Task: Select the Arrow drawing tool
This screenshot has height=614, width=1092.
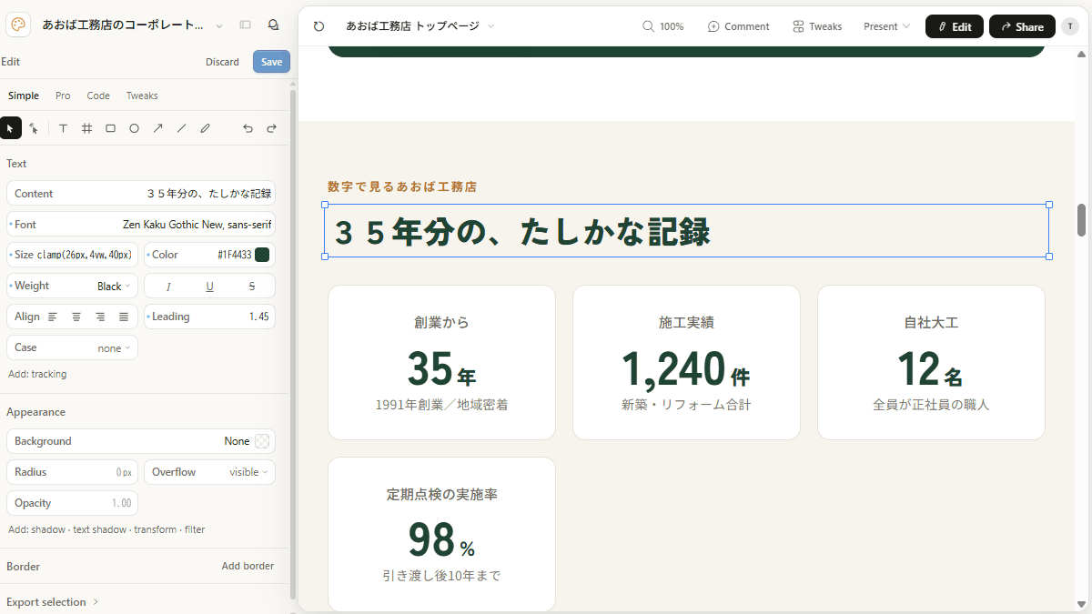Action: [157, 128]
